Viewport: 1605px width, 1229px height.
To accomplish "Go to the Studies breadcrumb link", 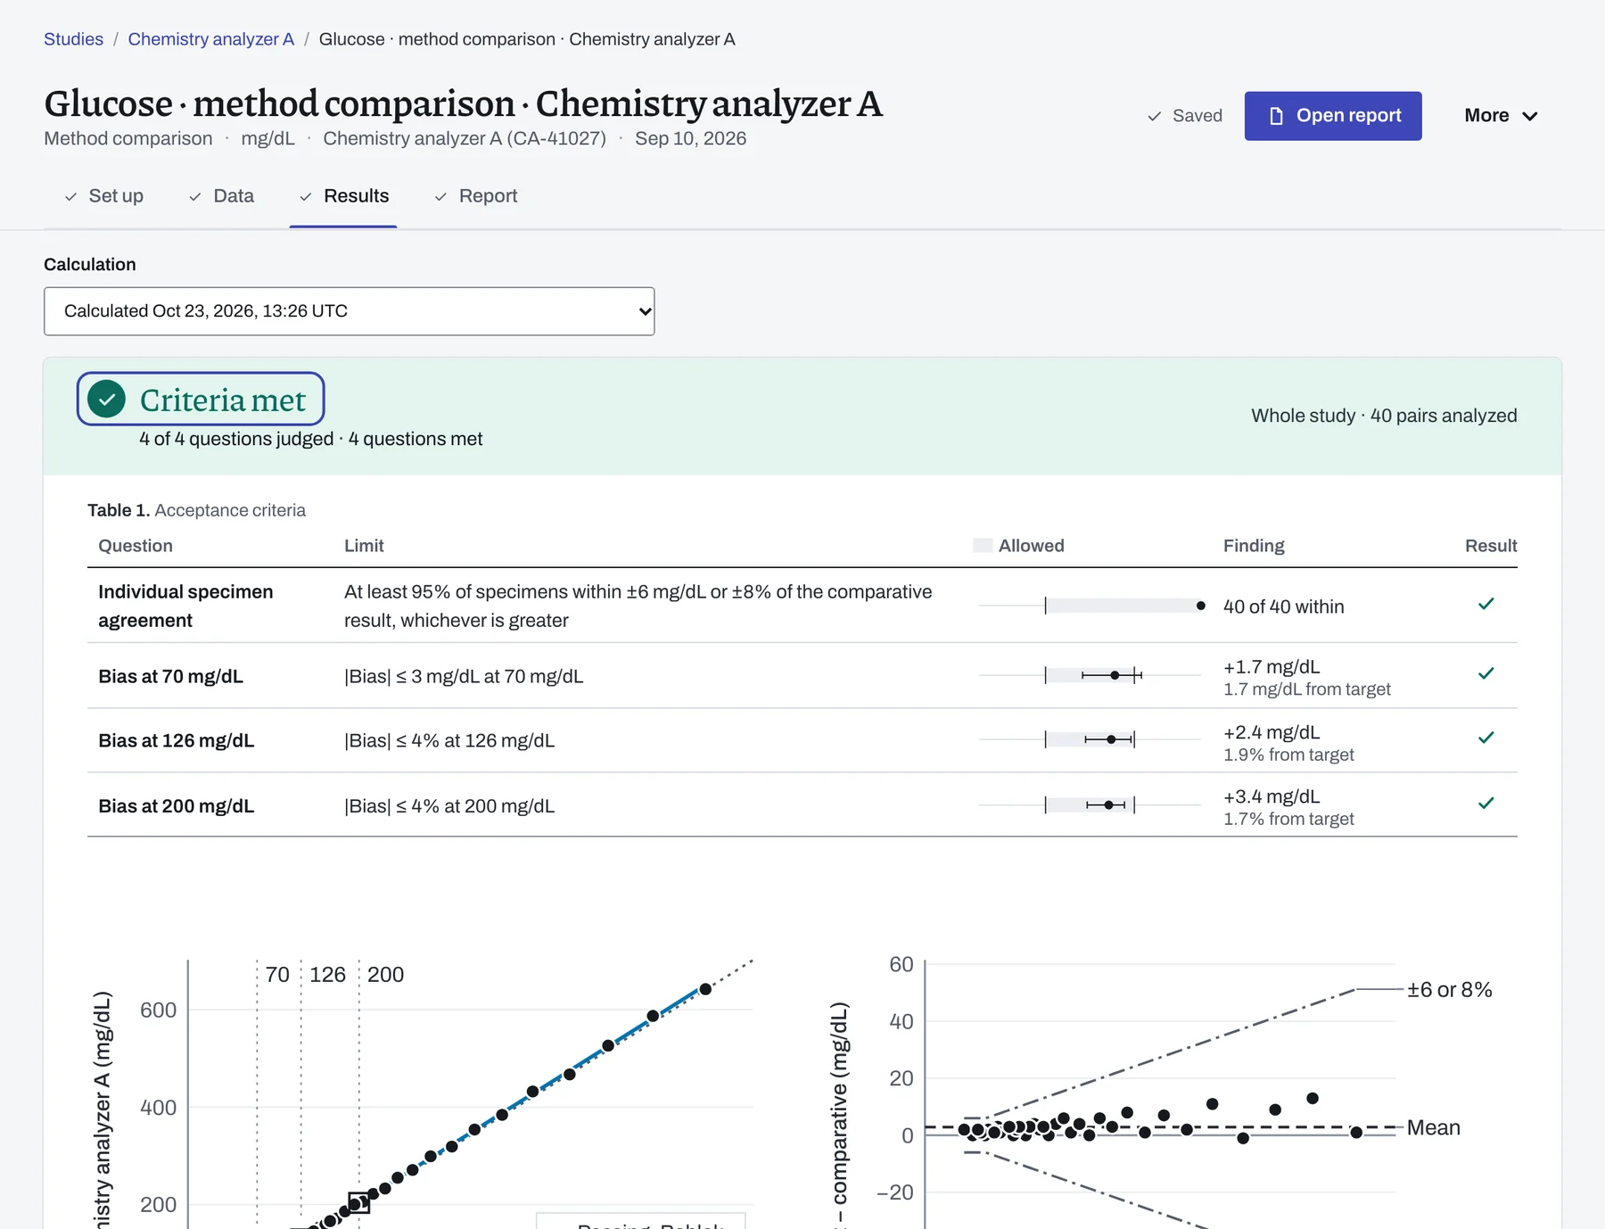I will [x=73, y=39].
